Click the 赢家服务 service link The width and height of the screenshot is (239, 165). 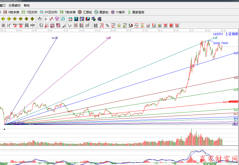pos(136,12)
